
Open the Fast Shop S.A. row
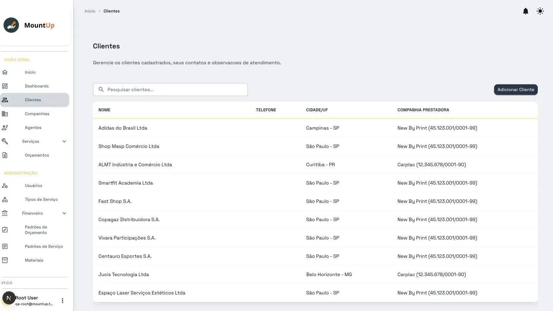[315, 201]
